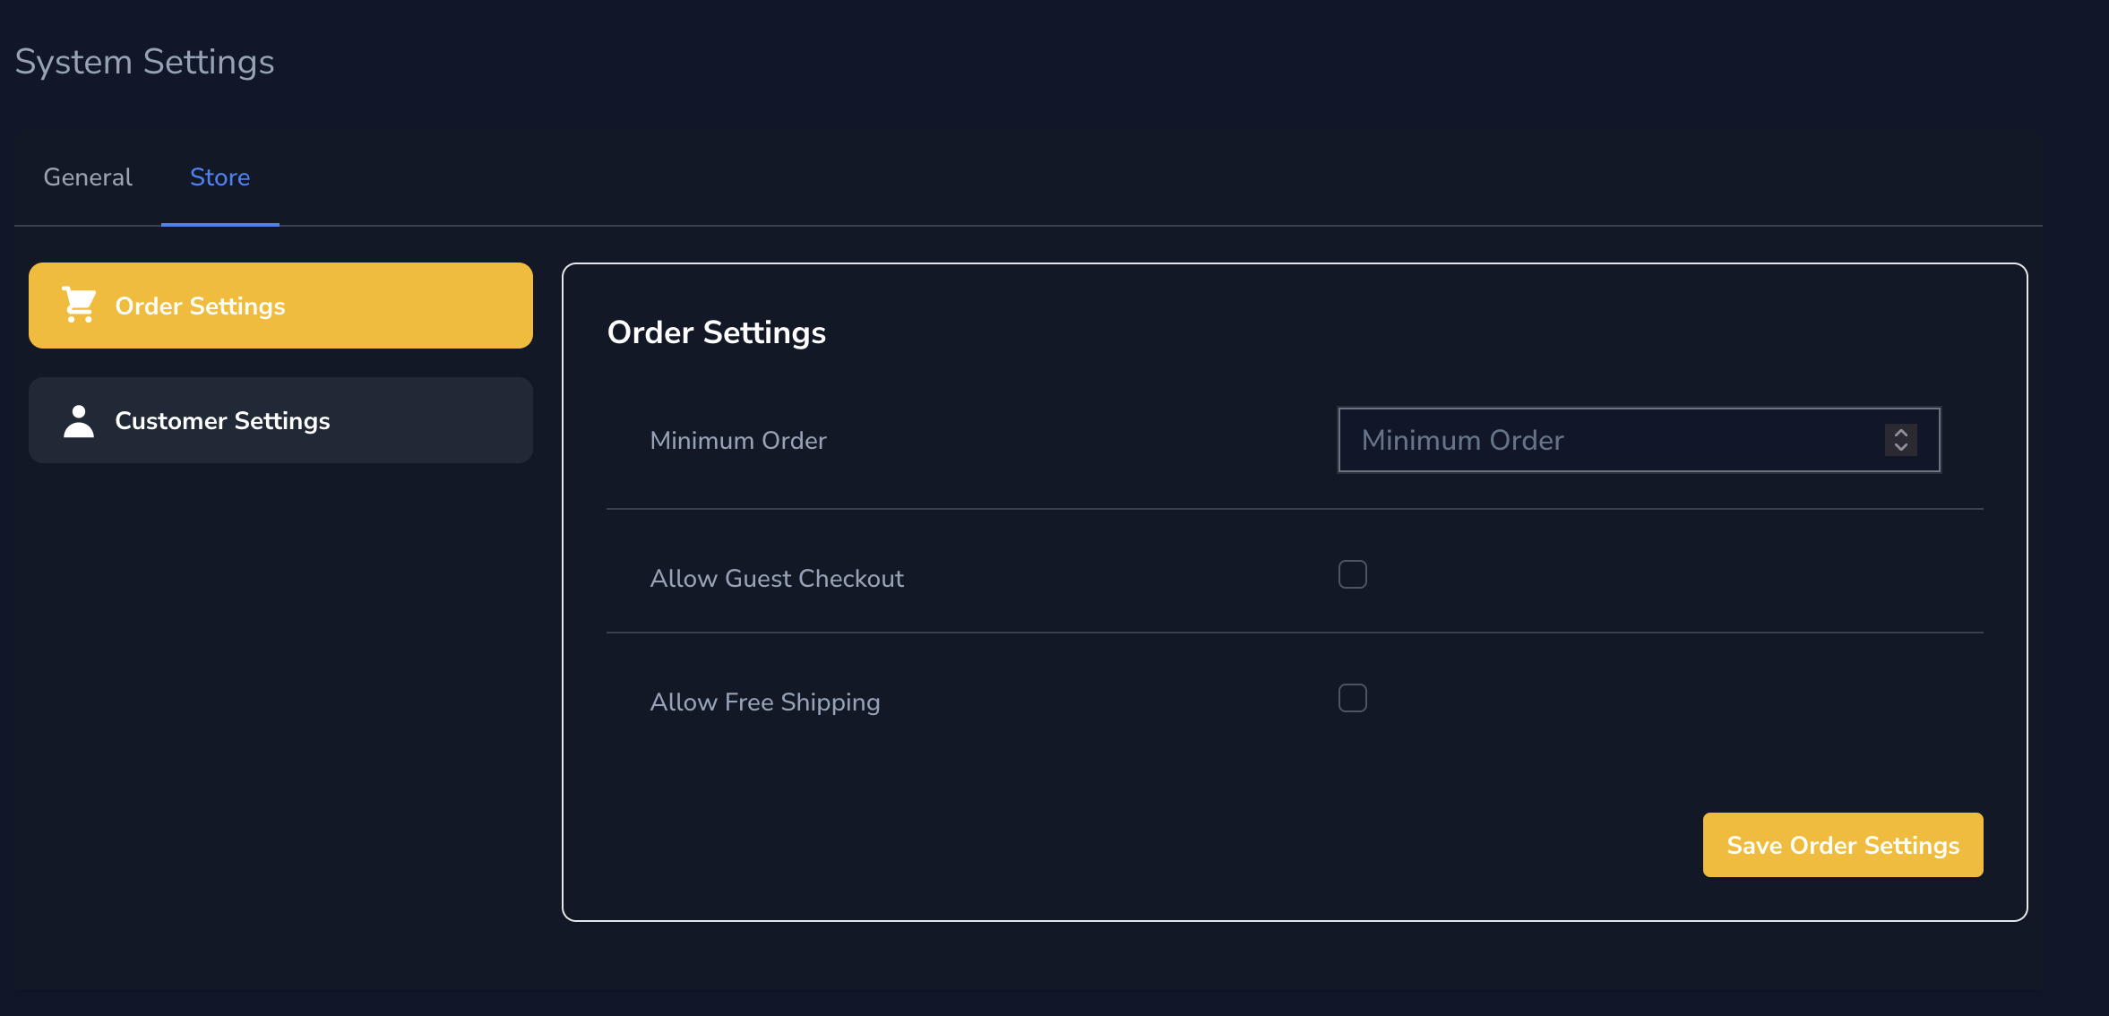Click the divider line below Allow Guest Checkout
Viewport: 2109px width, 1016px height.
point(1295,633)
